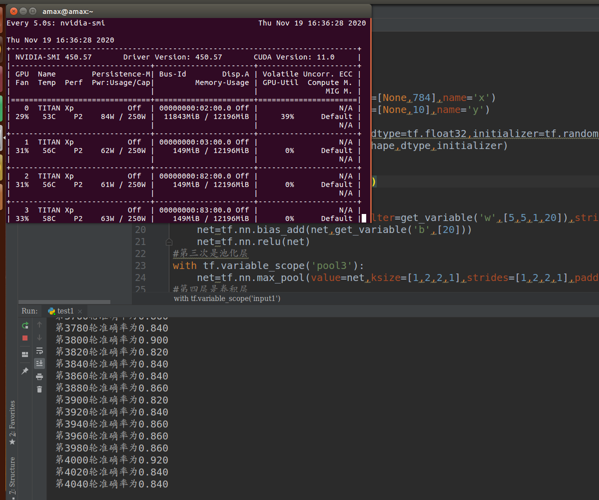Viewport: 599px width, 500px height.
Task: Click console line 第3800轮准确率为0.900
Action: [112, 340]
